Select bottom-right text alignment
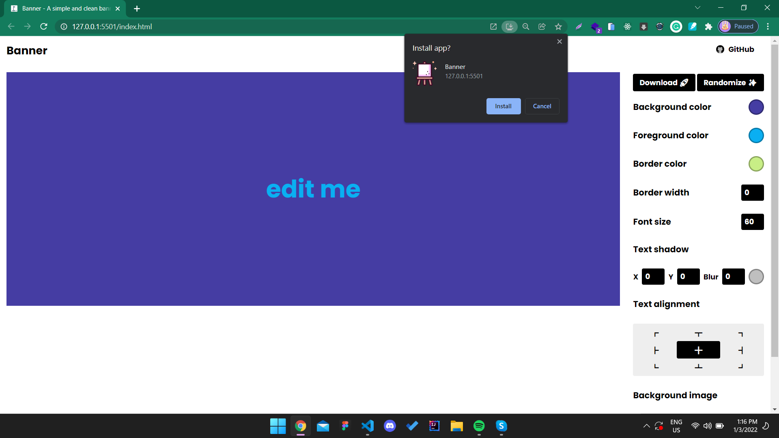Image resolution: width=779 pixels, height=438 pixels. pos(740,366)
